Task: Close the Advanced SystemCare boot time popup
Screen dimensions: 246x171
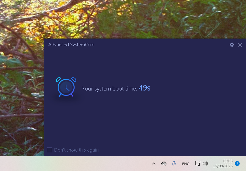Action: click(240, 45)
